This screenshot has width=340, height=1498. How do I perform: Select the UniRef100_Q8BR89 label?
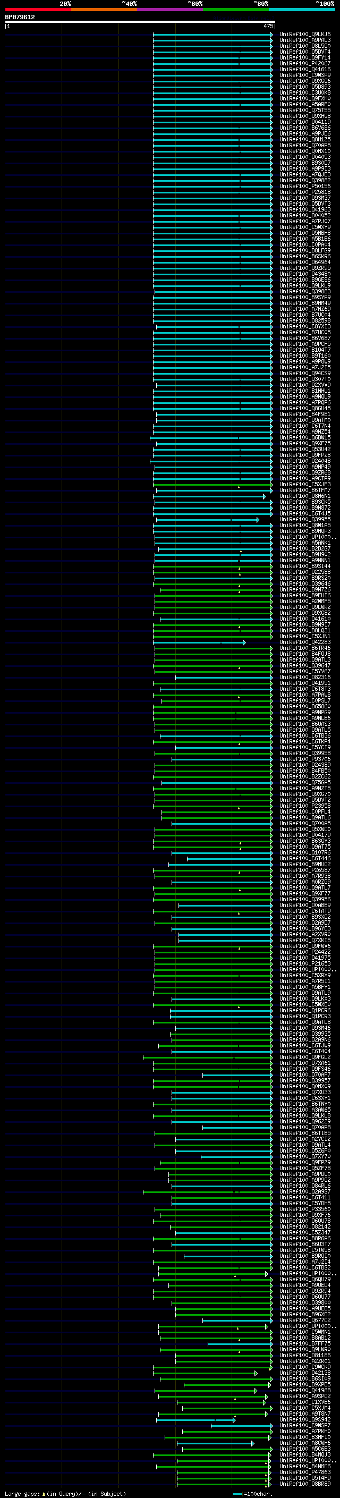coord(304,1484)
